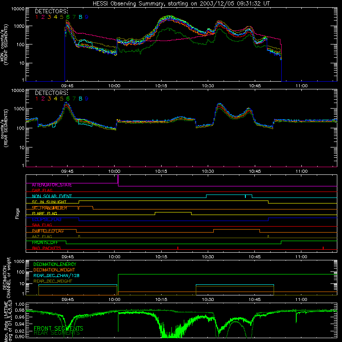Click 10:15 tick label under front segments plot
The height and width of the screenshot is (342, 342).
[x=161, y=86]
